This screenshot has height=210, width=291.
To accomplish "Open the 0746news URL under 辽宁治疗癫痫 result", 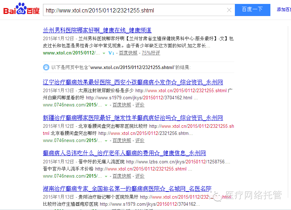I will click(72, 105).
